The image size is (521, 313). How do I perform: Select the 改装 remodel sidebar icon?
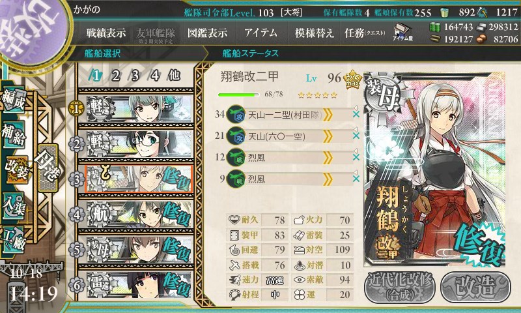15,170
